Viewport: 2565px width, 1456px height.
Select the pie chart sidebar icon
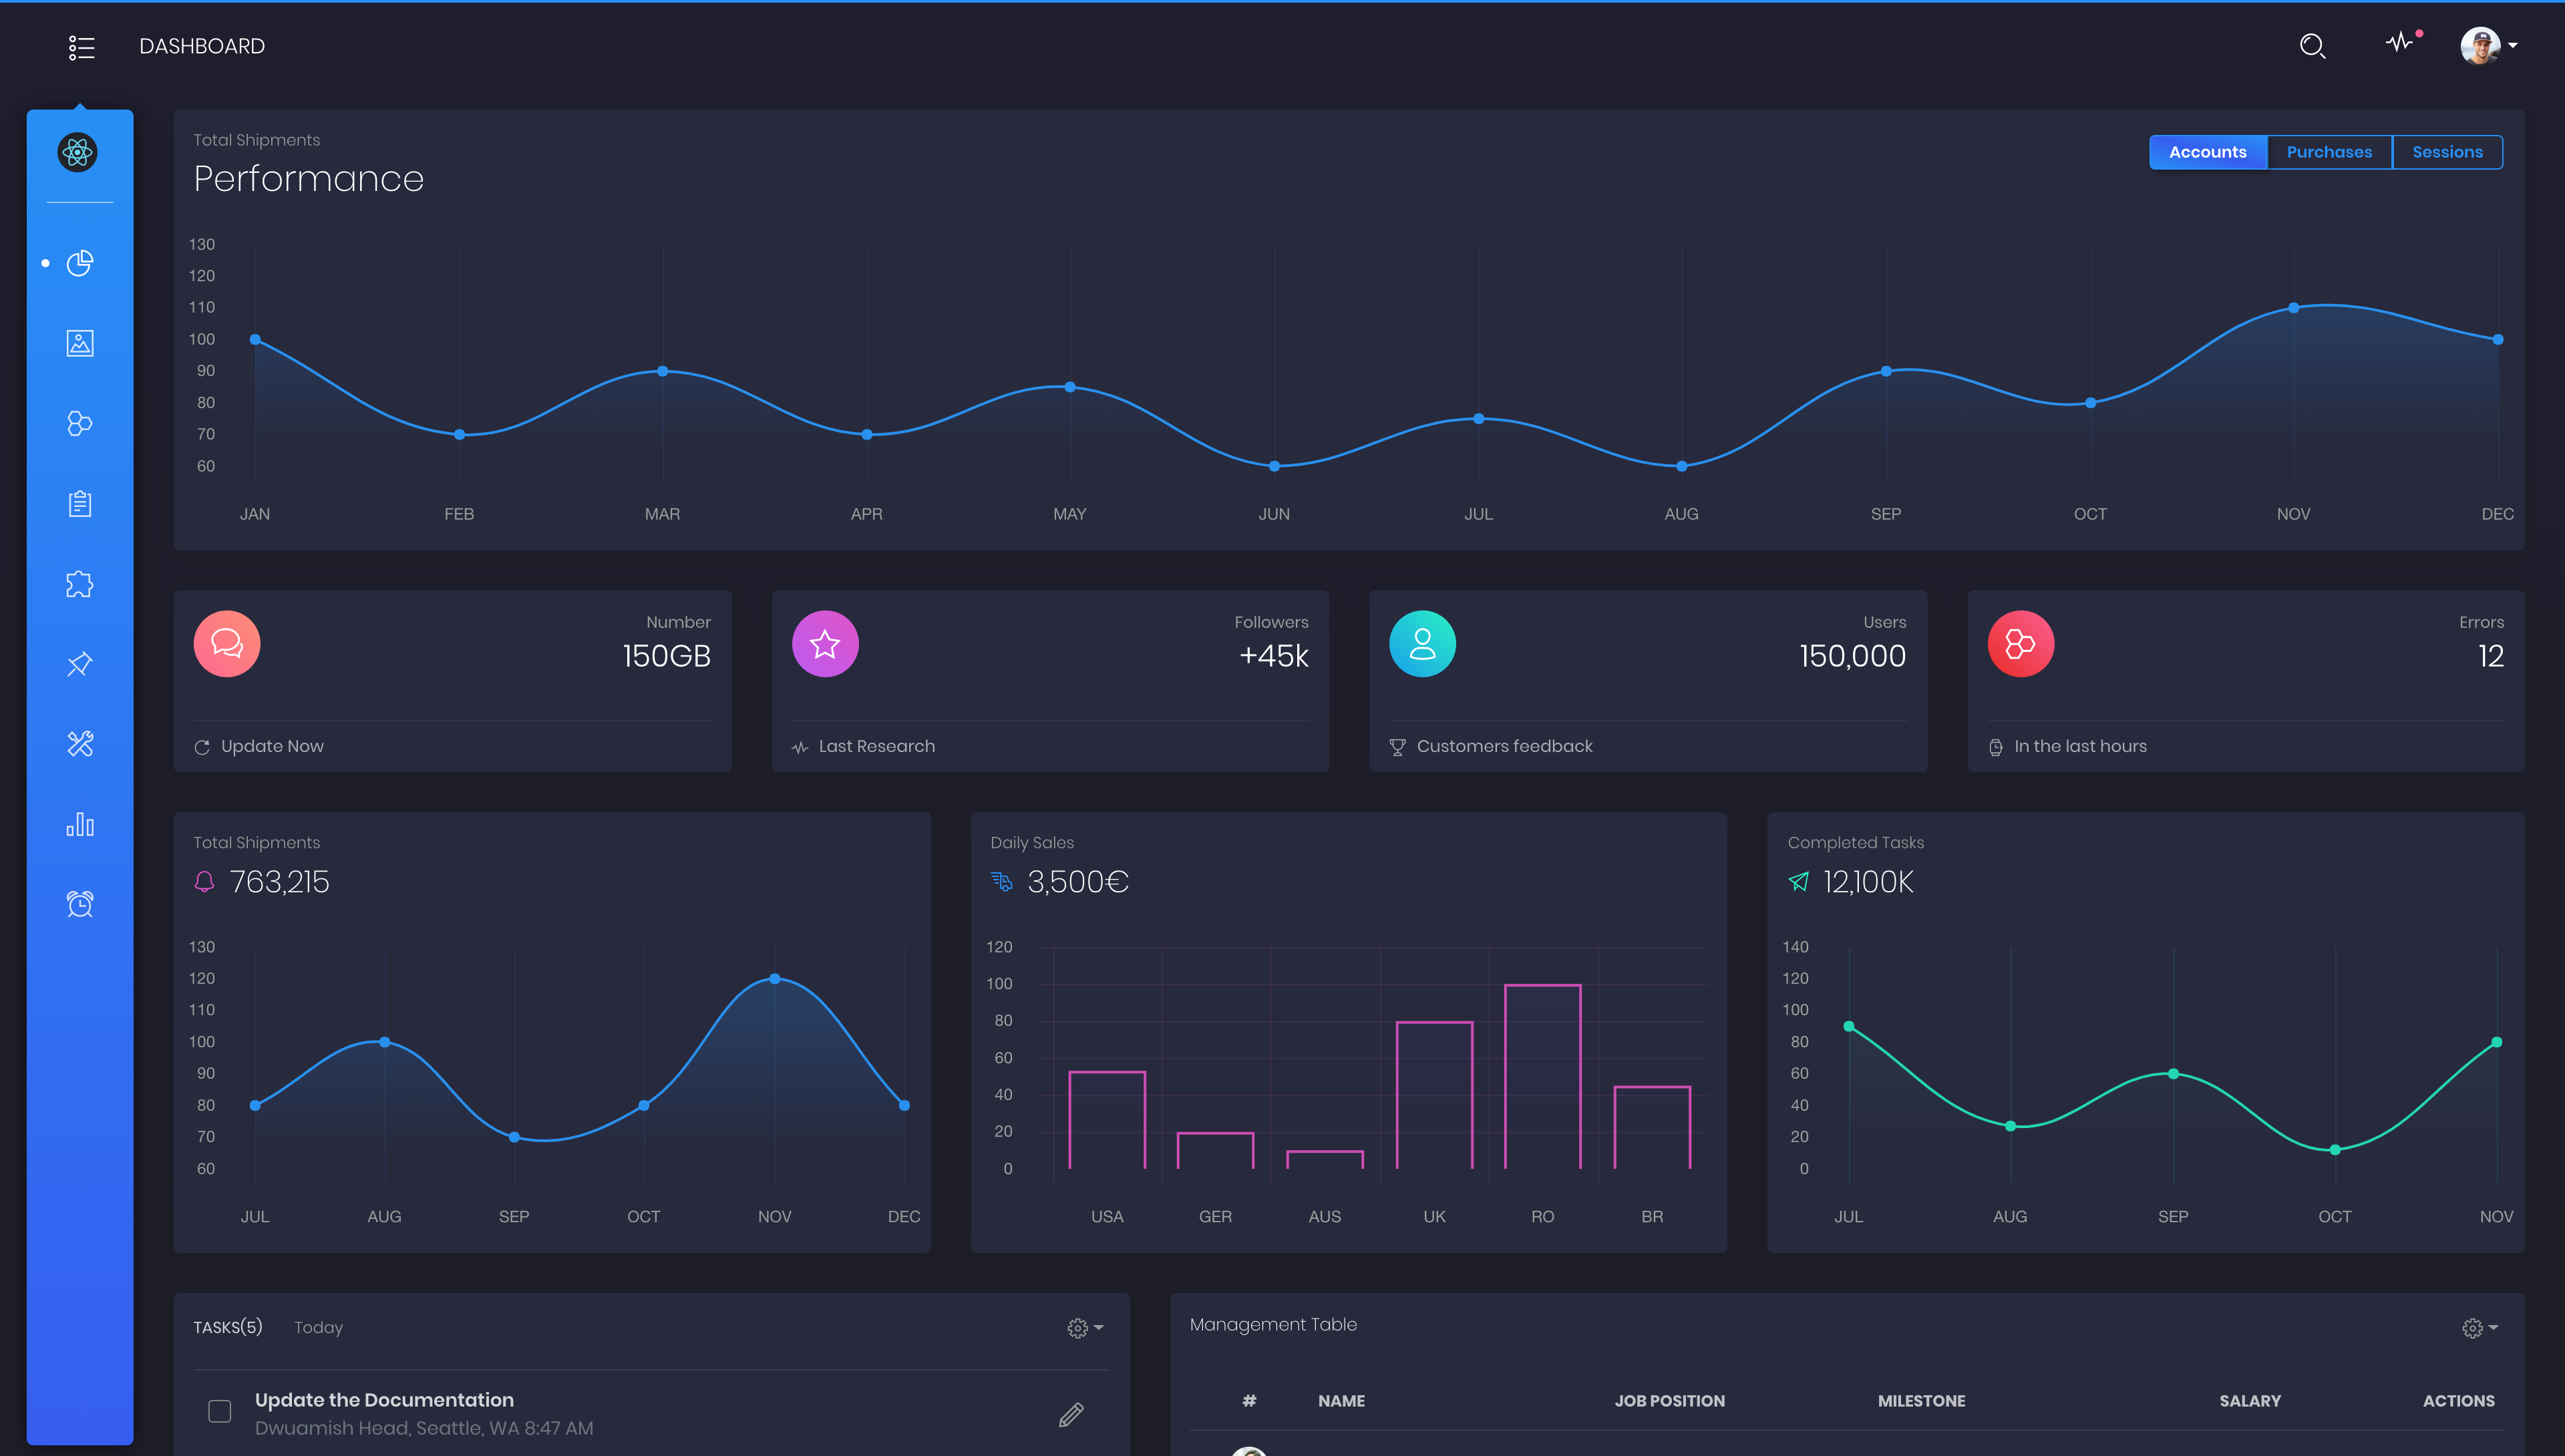80,263
